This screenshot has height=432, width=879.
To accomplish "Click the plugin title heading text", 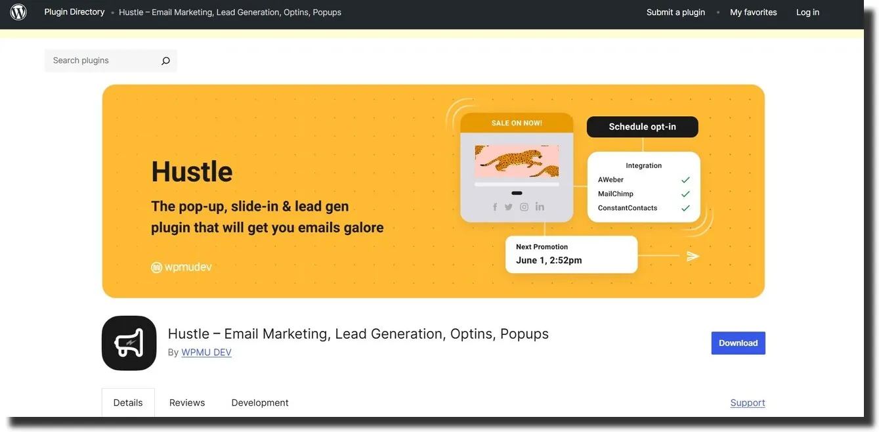I will click(358, 334).
